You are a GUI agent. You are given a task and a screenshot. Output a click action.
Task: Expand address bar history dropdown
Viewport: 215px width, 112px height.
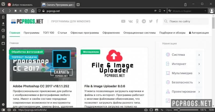click(164, 11)
